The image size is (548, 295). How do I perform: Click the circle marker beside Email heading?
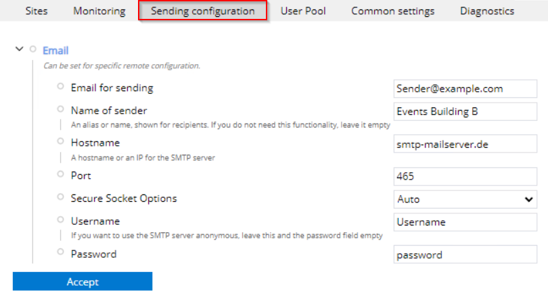coord(33,49)
